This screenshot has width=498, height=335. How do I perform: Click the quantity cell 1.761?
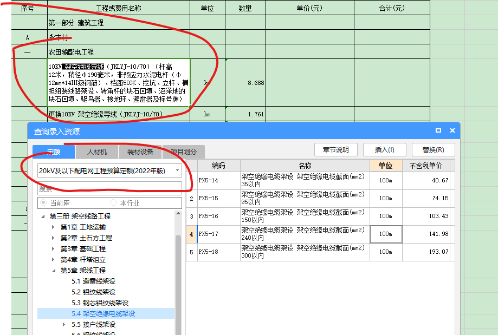point(245,114)
